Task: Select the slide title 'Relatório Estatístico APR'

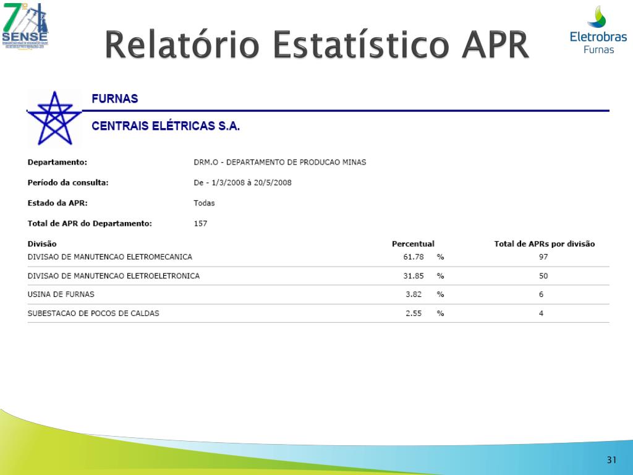Action: click(317, 45)
